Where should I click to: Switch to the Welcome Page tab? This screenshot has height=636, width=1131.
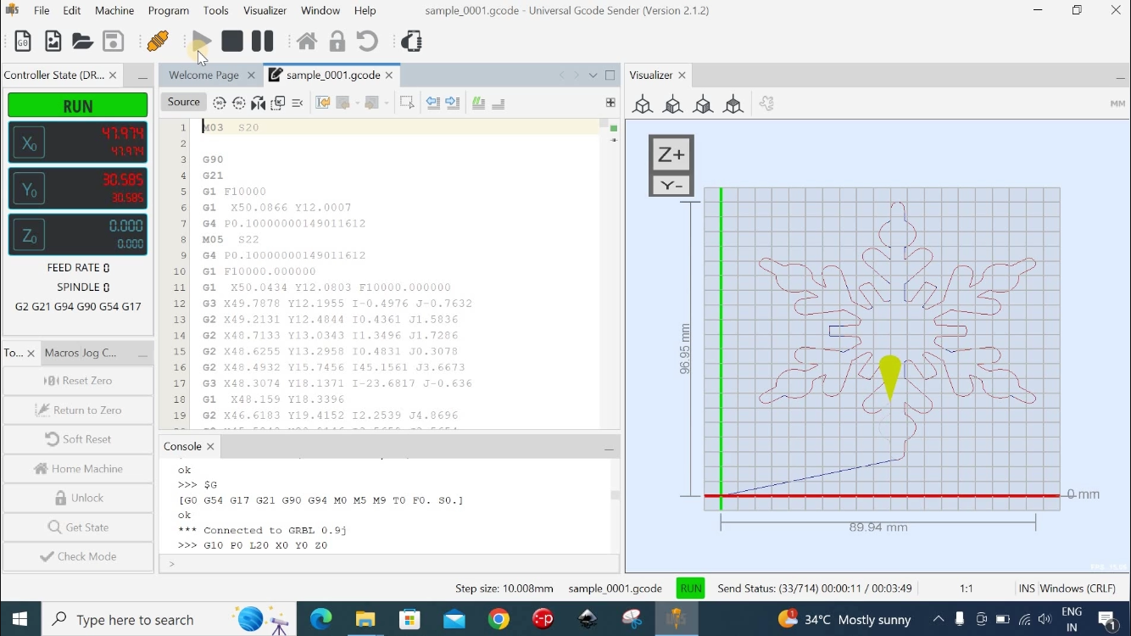coord(203,75)
